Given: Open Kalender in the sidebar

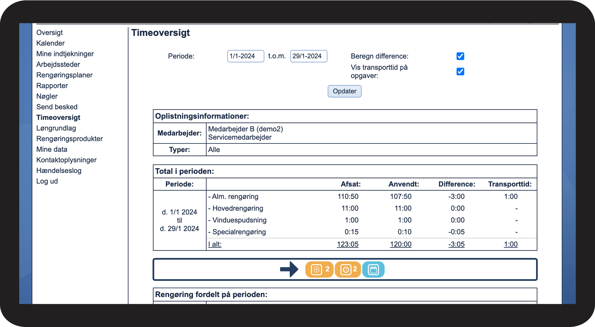Looking at the screenshot, I should point(51,43).
